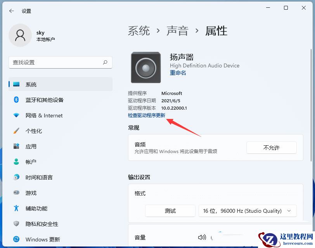Screen dimensions: 315x248
Task: Click the 时间和语言 clock icon
Action: pos(16,177)
